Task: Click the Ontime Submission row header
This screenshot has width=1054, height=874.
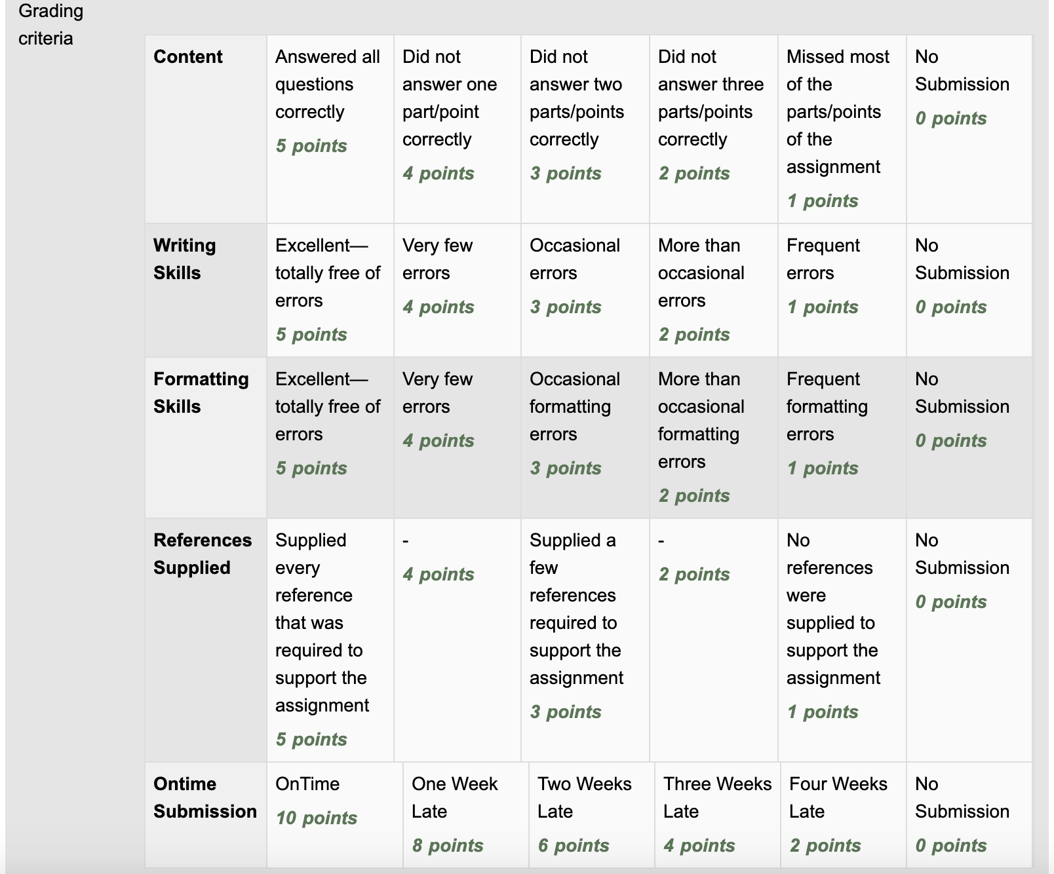Action: click(206, 815)
